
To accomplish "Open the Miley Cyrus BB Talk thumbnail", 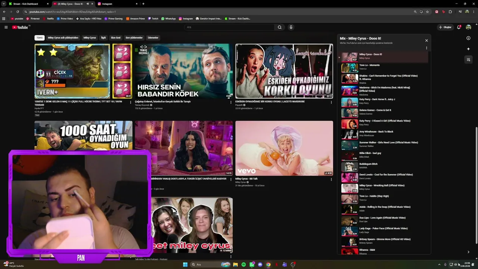I will (x=284, y=148).
